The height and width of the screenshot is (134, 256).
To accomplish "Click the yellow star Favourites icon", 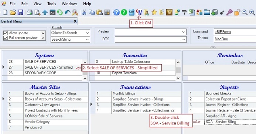I will pyautogui.click(x=154, y=13).
